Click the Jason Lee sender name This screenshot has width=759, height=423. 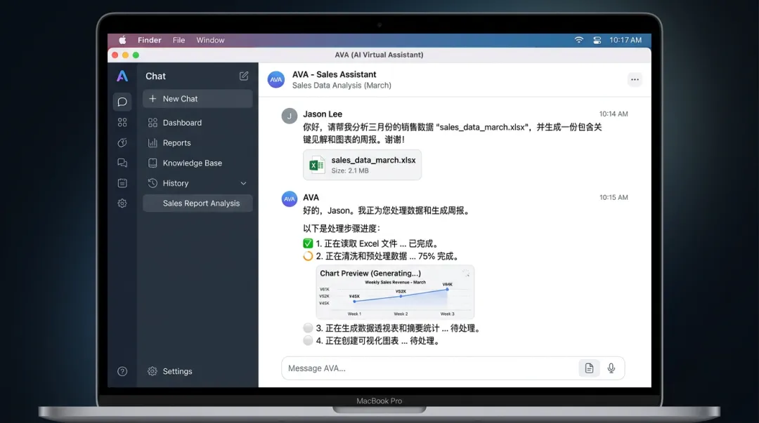tap(323, 114)
